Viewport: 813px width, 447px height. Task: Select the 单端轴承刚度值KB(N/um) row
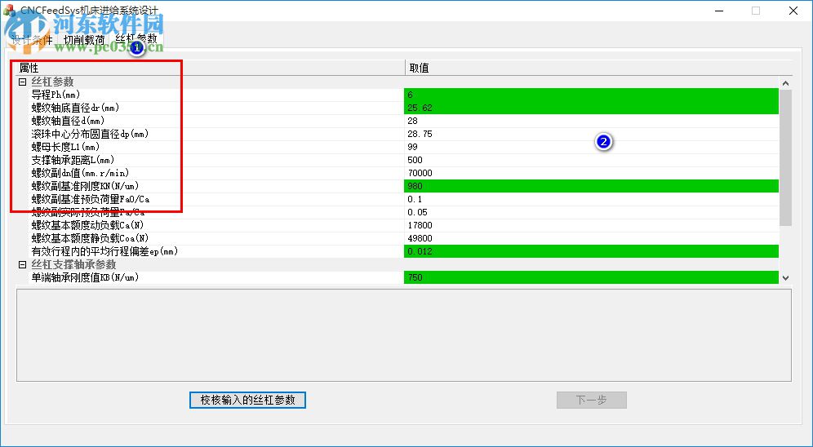tap(217, 277)
